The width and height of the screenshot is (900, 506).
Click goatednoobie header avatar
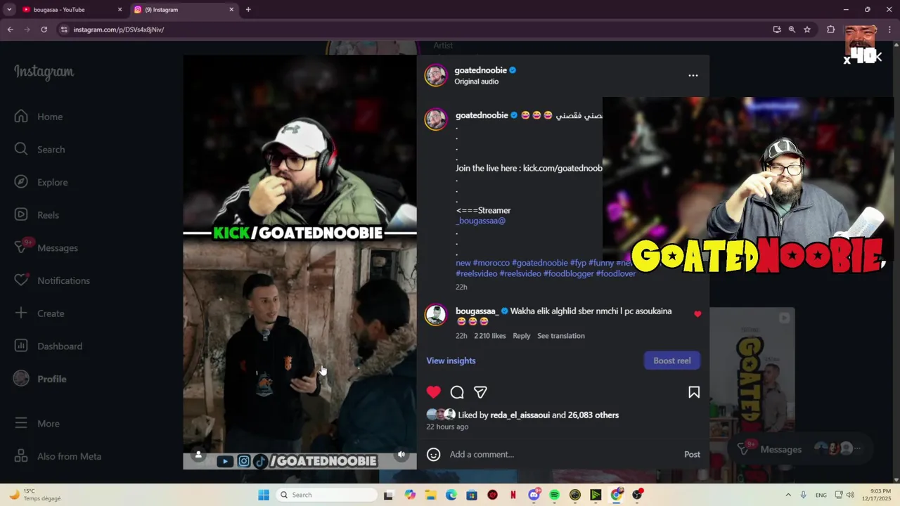pos(436,75)
